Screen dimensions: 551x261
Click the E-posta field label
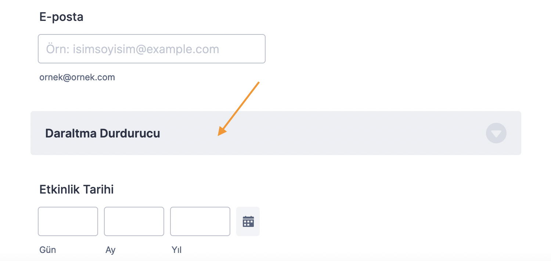coord(61,17)
